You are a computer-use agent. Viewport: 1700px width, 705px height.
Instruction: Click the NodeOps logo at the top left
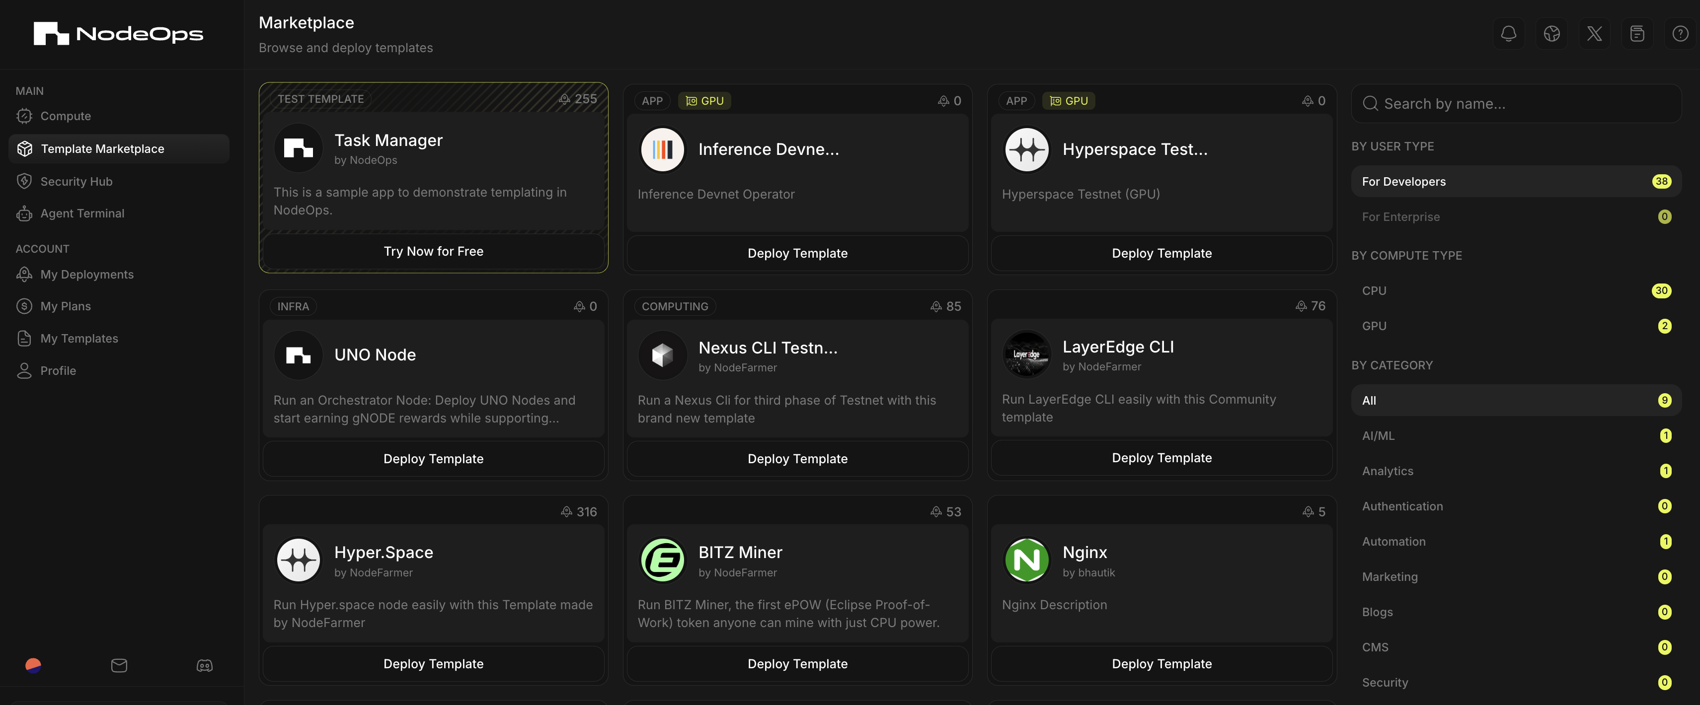click(x=117, y=33)
